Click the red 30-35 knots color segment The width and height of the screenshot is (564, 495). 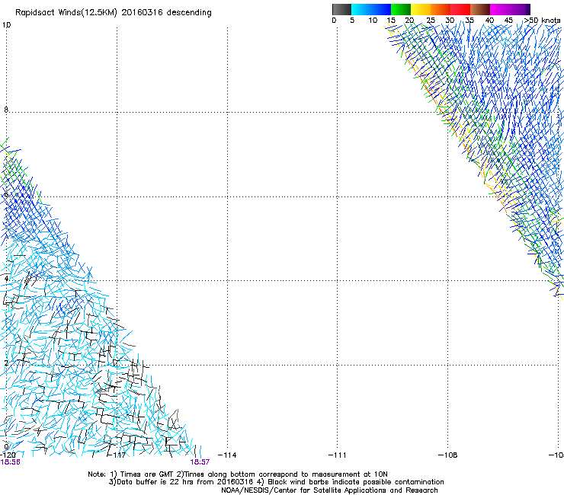[460, 9]
